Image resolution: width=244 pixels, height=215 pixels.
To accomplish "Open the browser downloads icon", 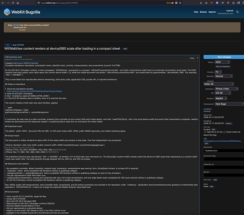I will (x=201, y=3).
